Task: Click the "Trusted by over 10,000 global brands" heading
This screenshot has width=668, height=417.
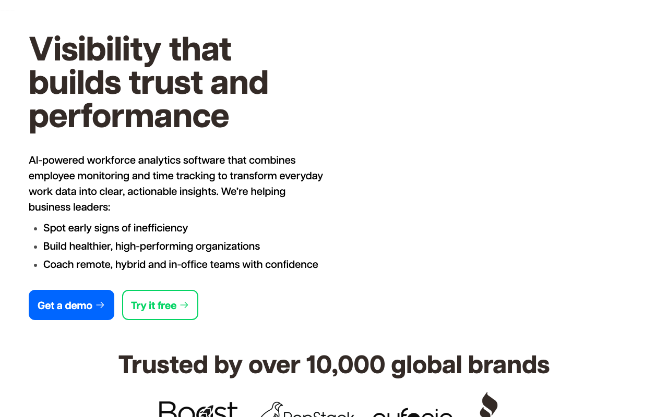Action: [334, 364]
